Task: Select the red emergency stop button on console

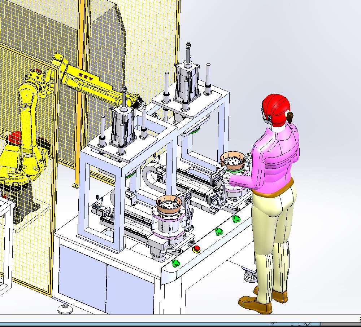Action: pos(197,248)
